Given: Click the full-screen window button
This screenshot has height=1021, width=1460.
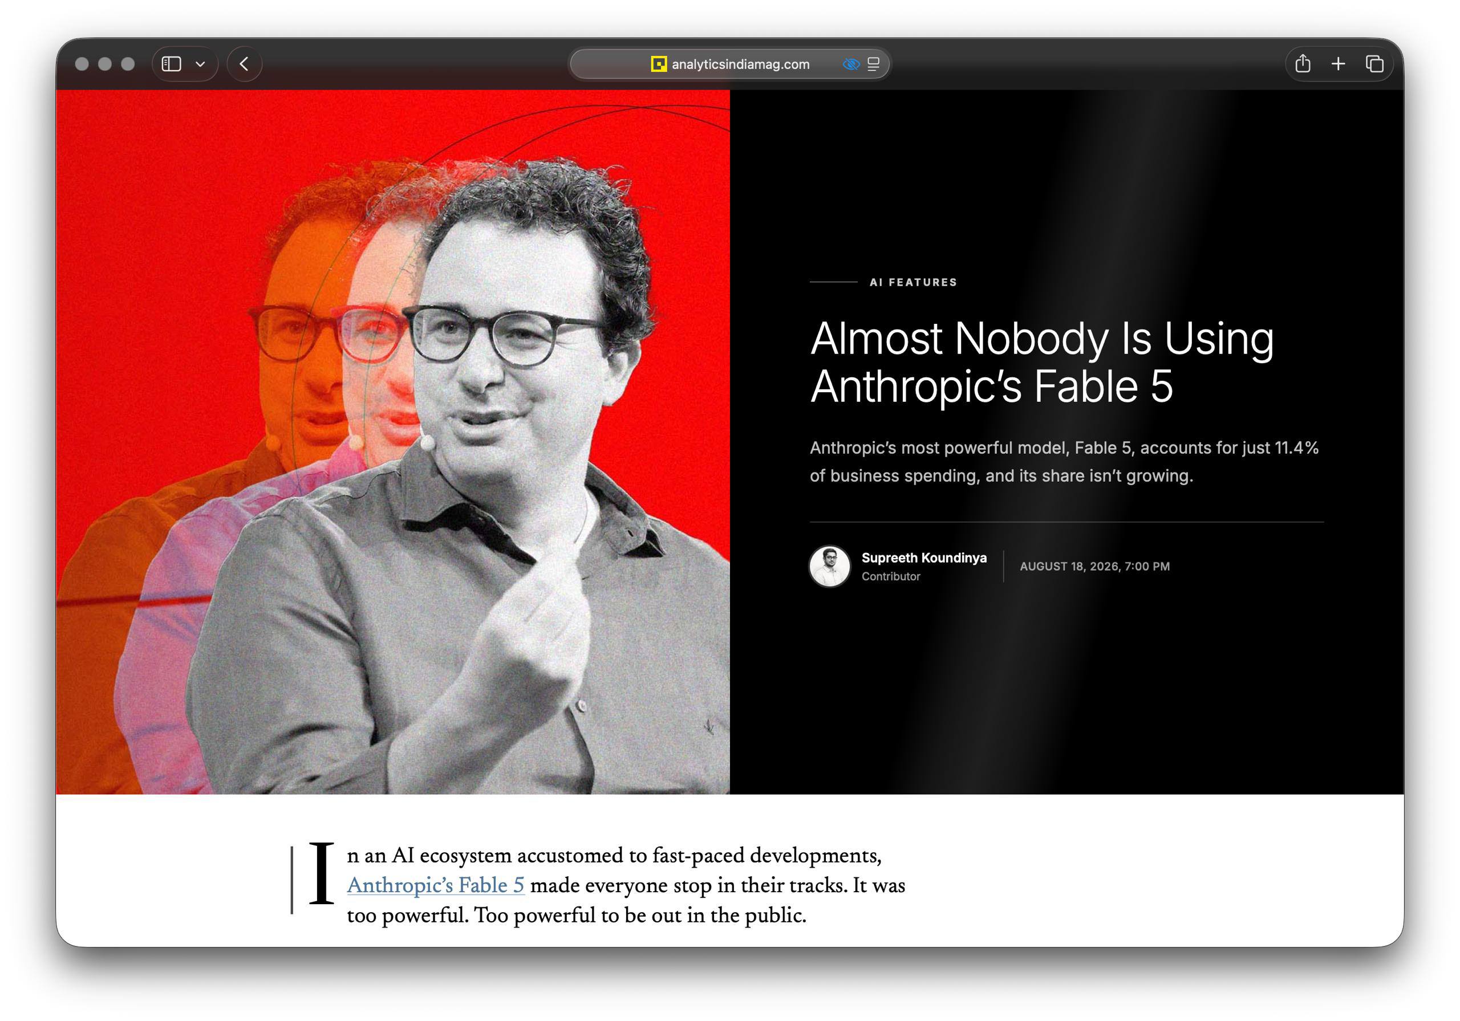Looking at the screenshot, I should tap(128, 64).
